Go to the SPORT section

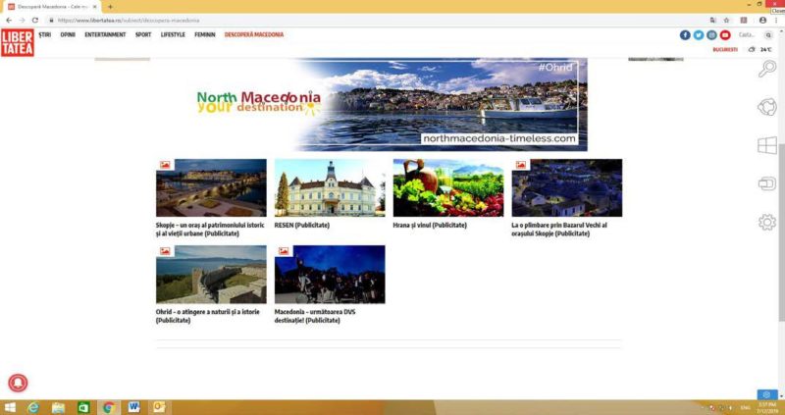click(x=143, y=34)
